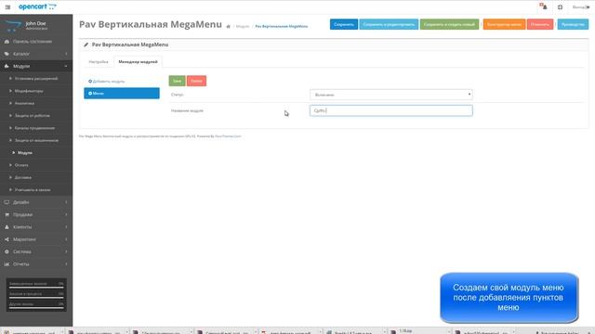595x334 pixels.
Task: Click the pencil icon in panel heading
Action: point(86,45)
